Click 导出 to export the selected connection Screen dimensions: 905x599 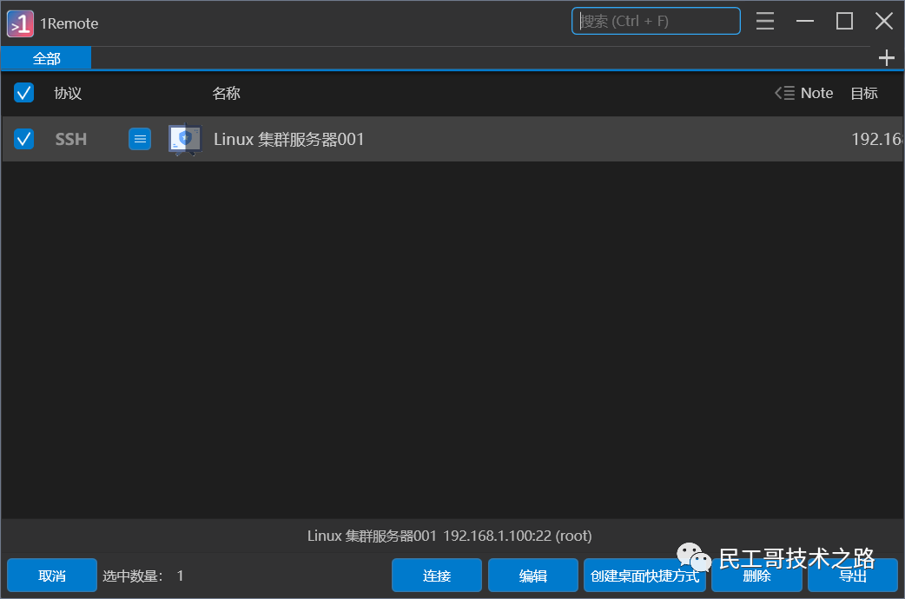tap(853, 575)
